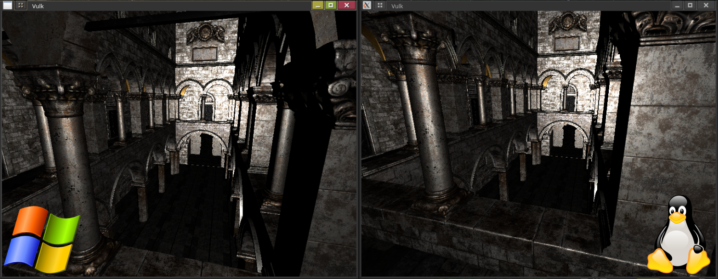Click the Vulk title of the Windows-logo window
Viewport: 718px width, 279px height.
point(38,6)
